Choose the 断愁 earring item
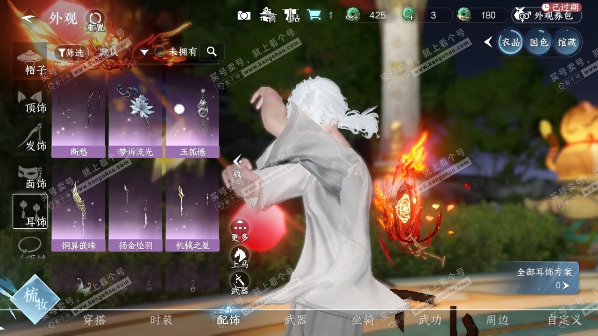The width and height of the screenshot is (598, 336). click(78, 115)
